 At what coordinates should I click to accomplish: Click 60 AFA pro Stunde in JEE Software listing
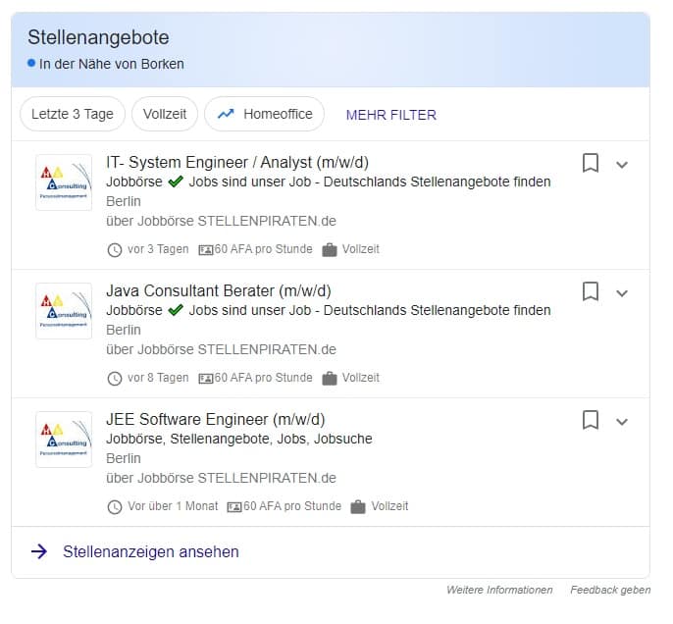click(x=292, y=506)
